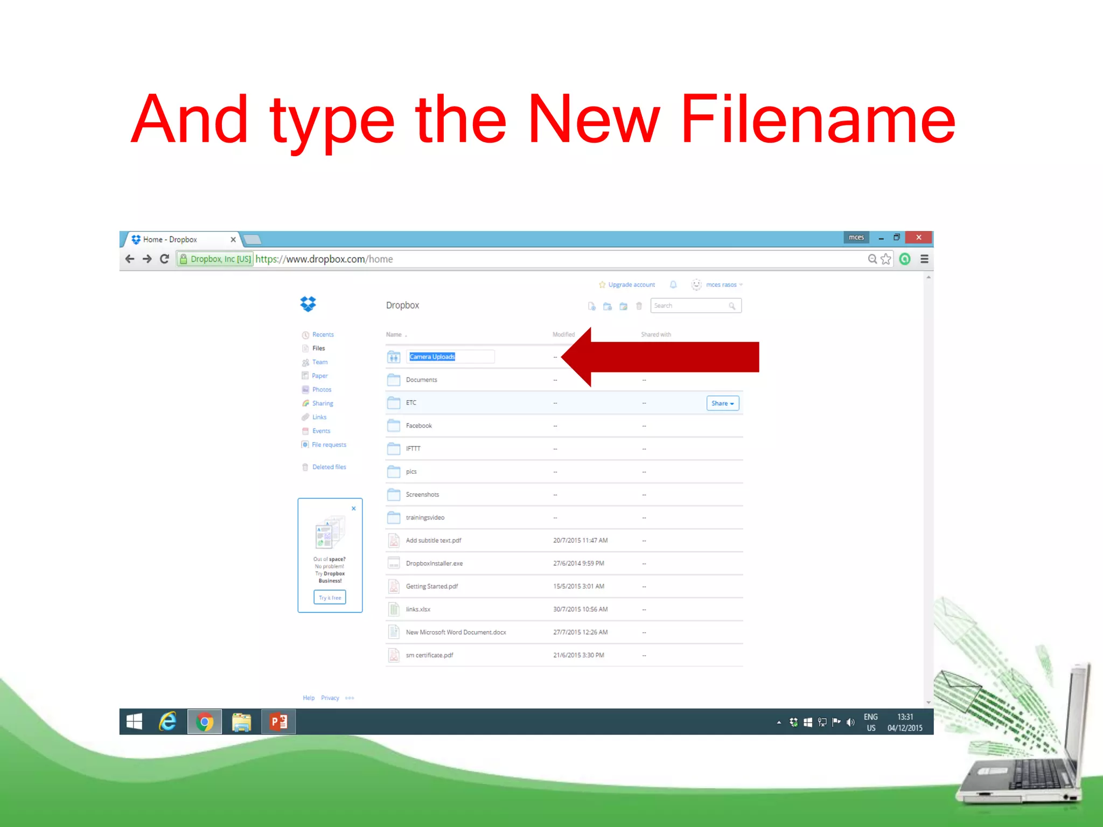The image size is (1103, 827).
Task: Open File requests in the sidebar
Action: (329, 445)
